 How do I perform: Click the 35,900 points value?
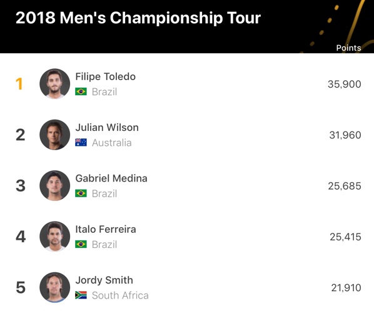pos(344,85)
